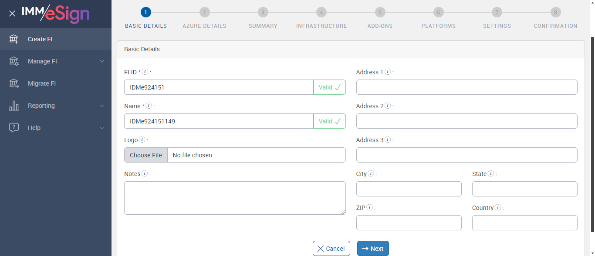Click the info icon next to FI ID

click(x=145, y=72)
